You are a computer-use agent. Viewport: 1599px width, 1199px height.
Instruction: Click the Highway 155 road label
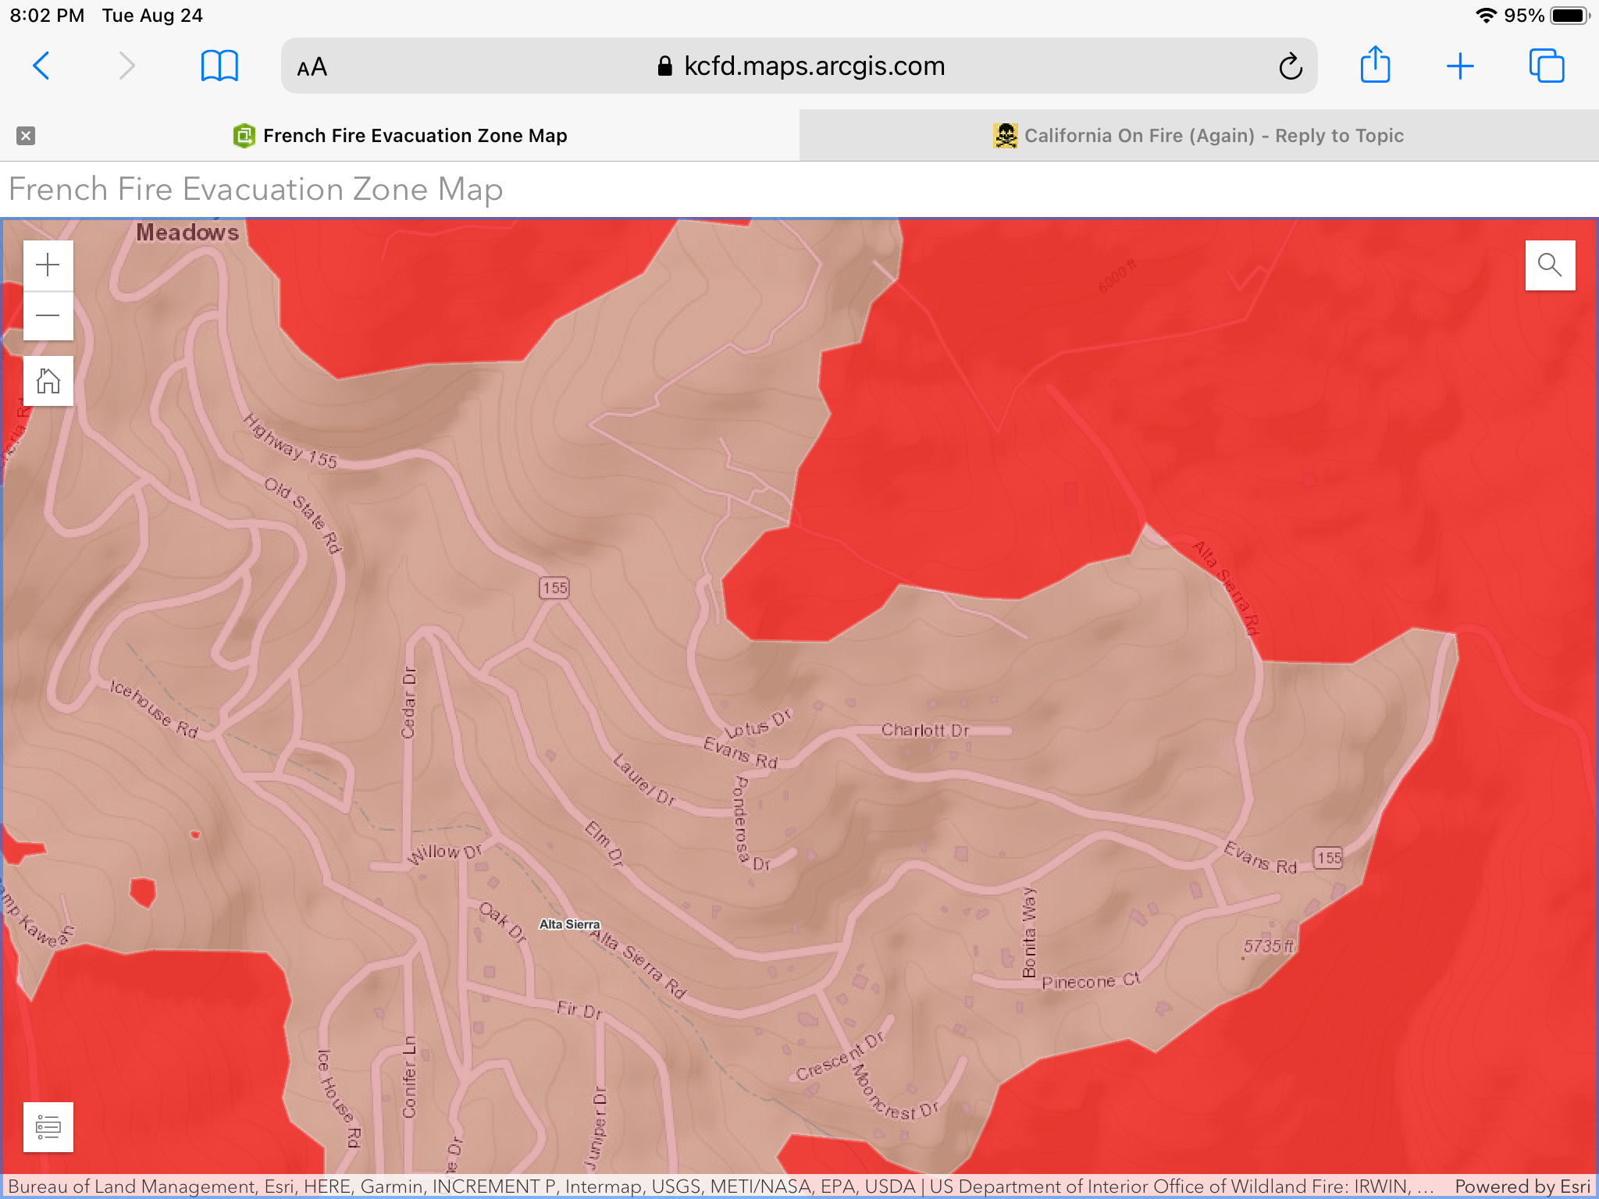[x=290, y=442]
